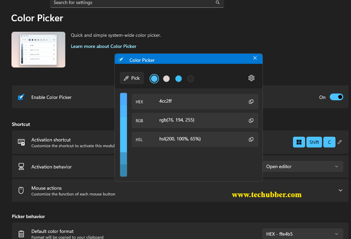
Task: Click the rgb(76, 194, 255) value
Action: pyautogui.click(x=177, y=120)
